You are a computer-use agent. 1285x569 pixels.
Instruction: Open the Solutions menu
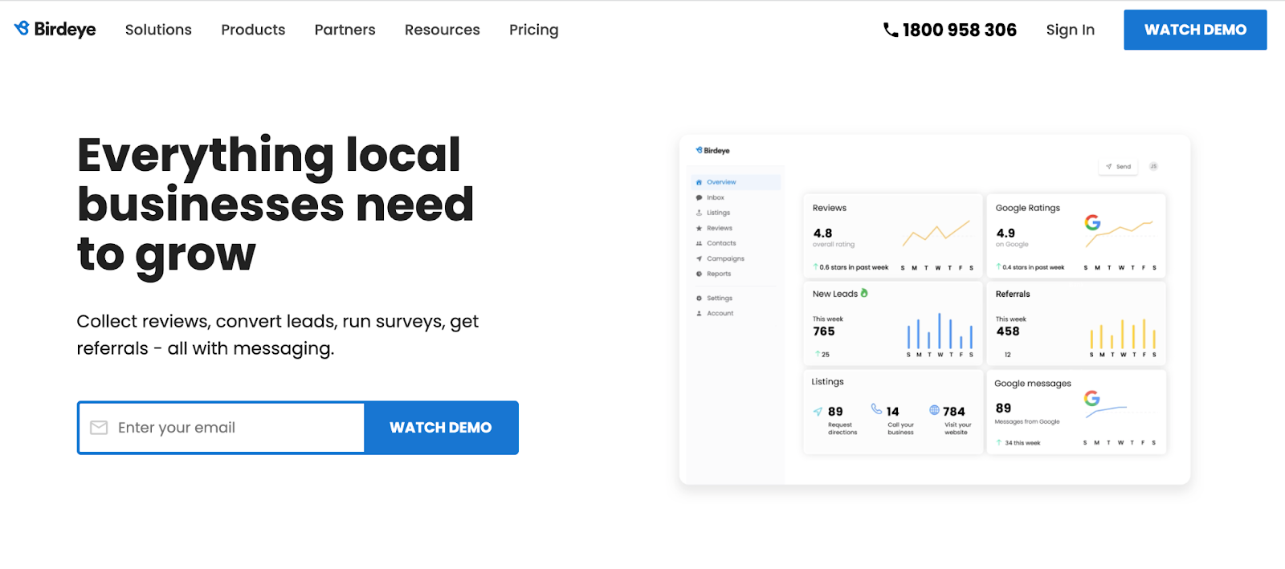(158, 30)
